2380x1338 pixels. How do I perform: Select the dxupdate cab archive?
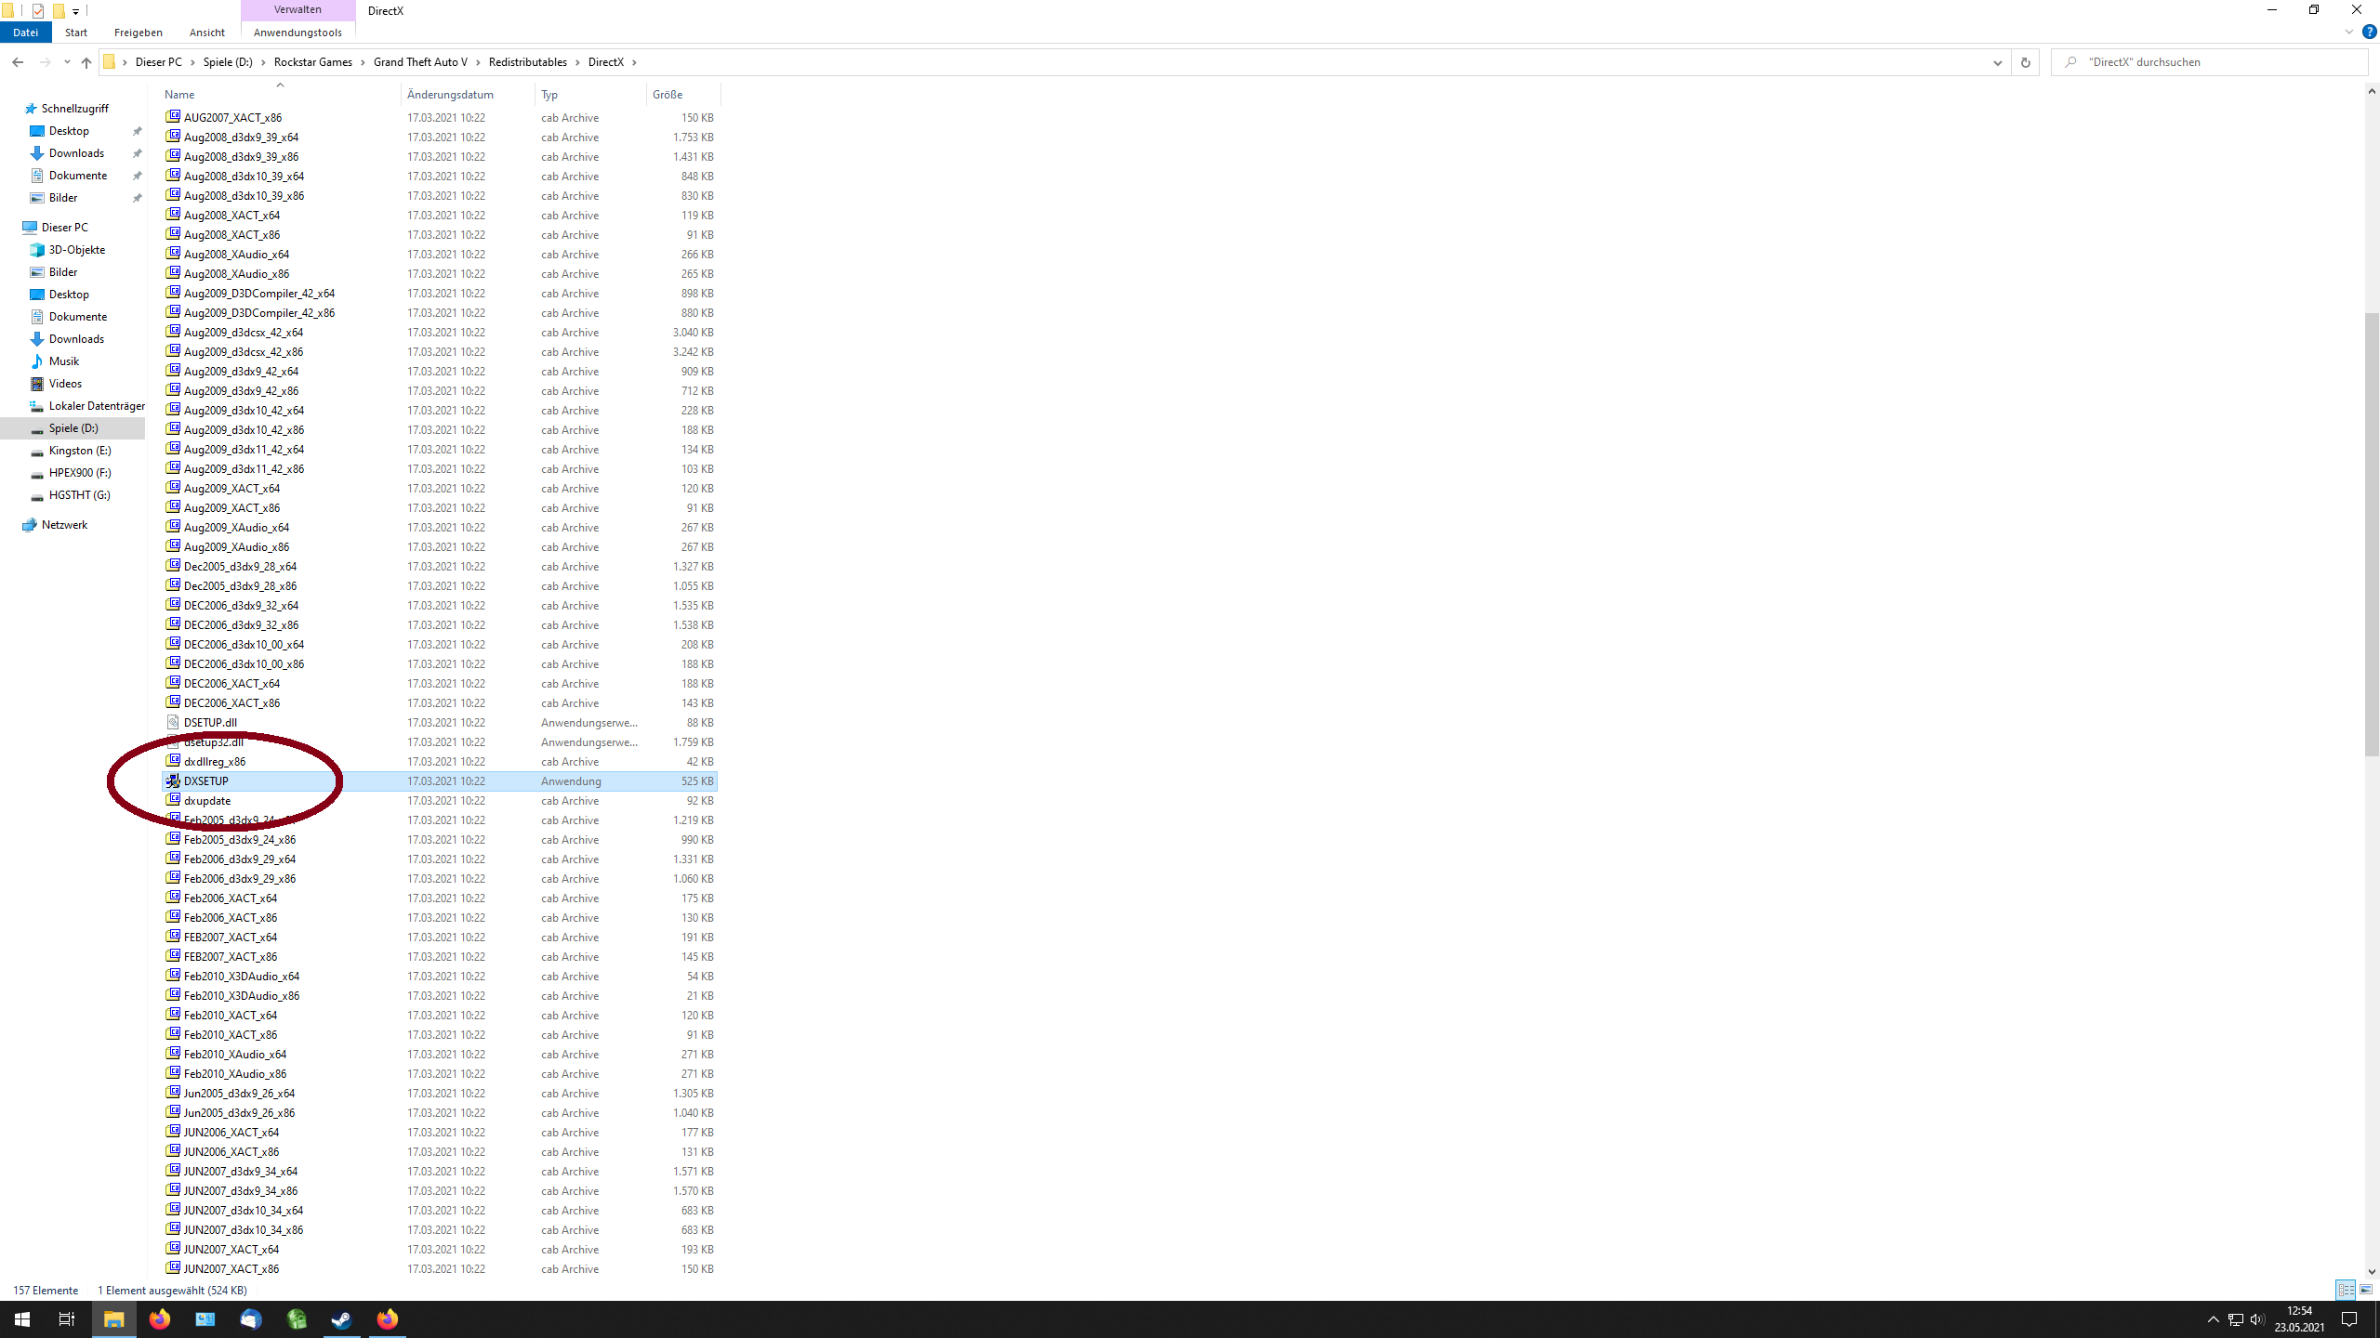click(x=206, y=801)
